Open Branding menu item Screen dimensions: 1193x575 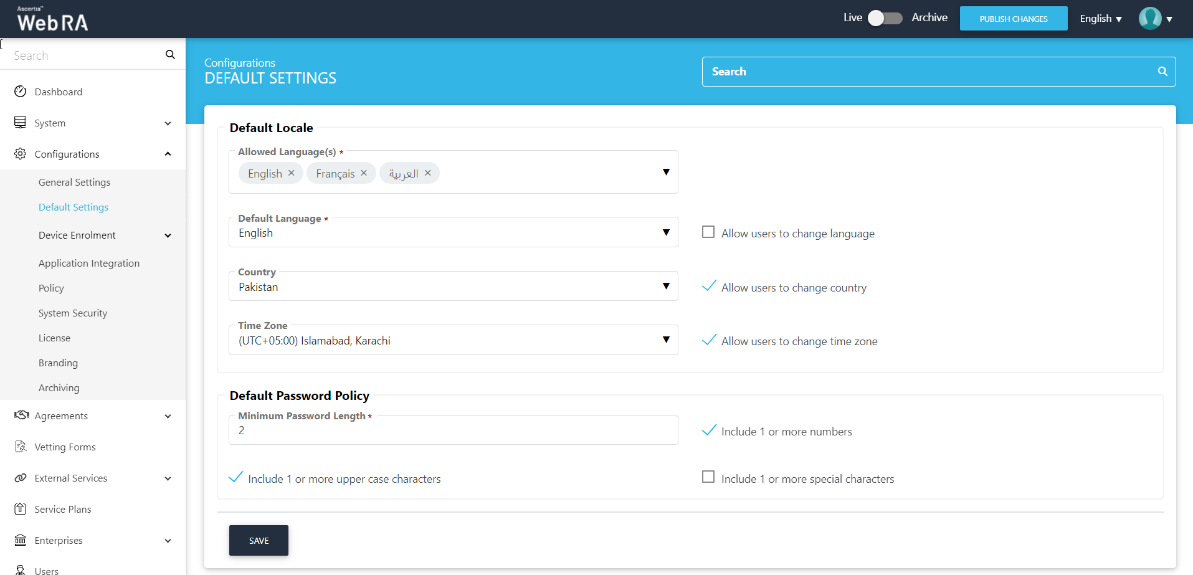click(58, 363)
